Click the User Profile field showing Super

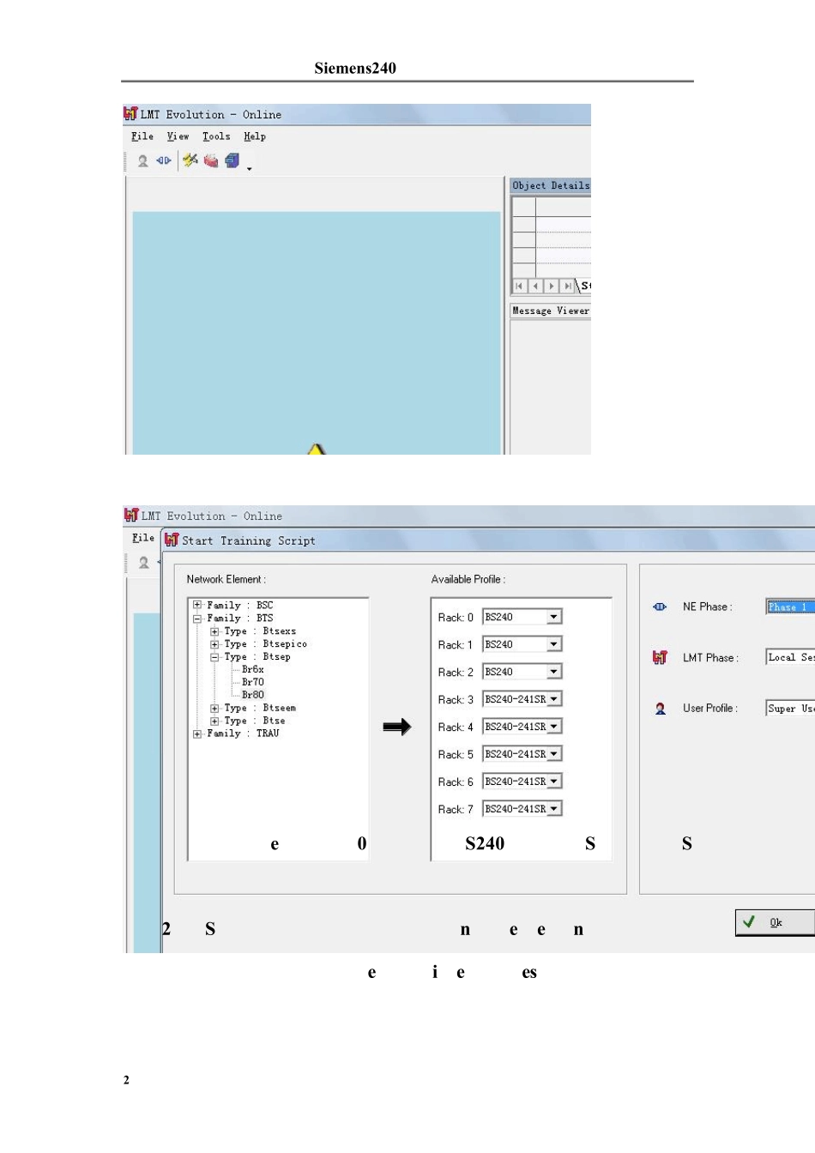(790, 709)
